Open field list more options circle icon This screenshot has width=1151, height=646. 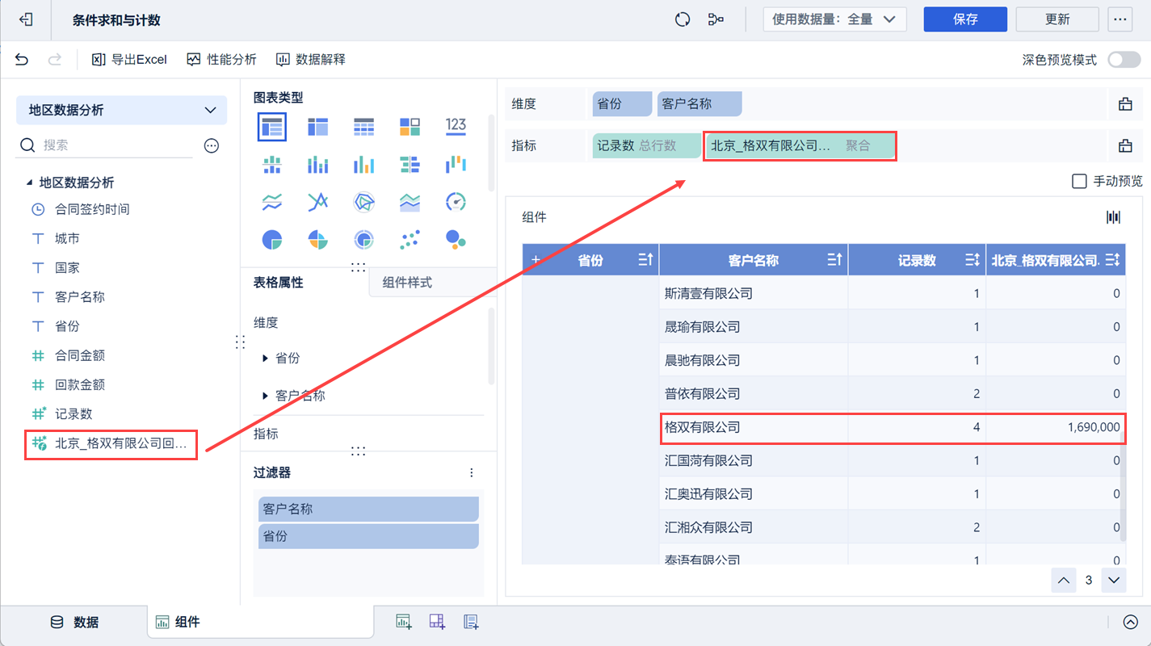tap(212, 145)
